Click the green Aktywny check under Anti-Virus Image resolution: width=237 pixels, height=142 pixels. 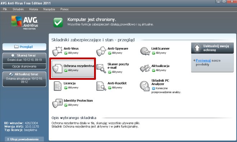66,53
